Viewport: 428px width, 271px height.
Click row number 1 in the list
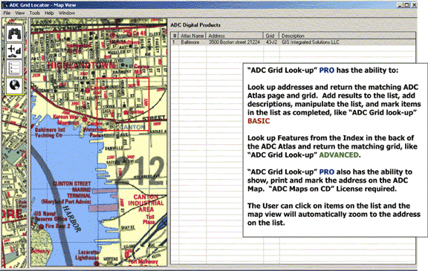174,42
